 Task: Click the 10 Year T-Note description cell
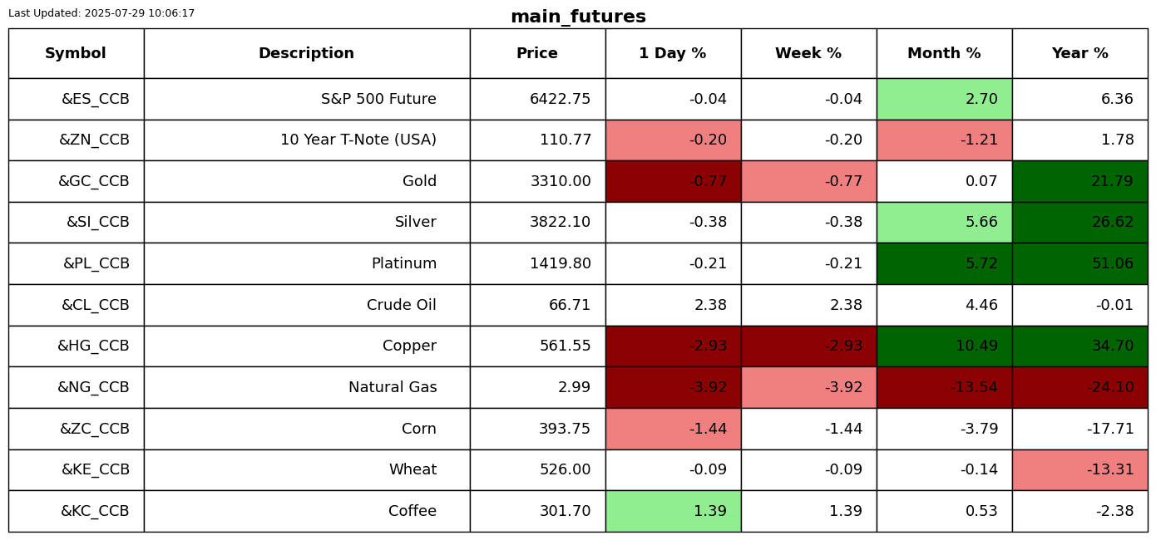(x=307, y=140)
